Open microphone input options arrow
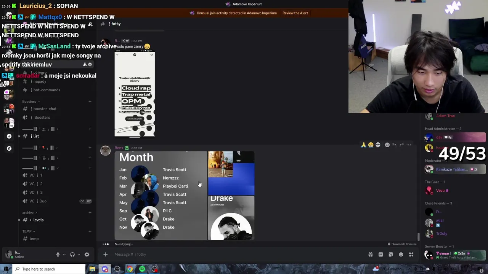The height and width of the screenshot is (274, 488). (64, 255)
